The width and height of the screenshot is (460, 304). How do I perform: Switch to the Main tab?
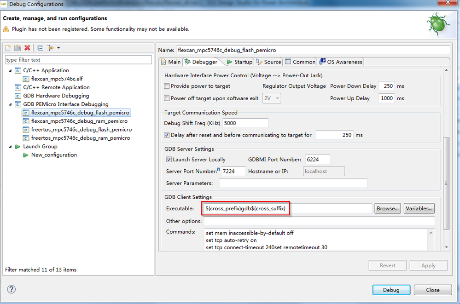171,62
